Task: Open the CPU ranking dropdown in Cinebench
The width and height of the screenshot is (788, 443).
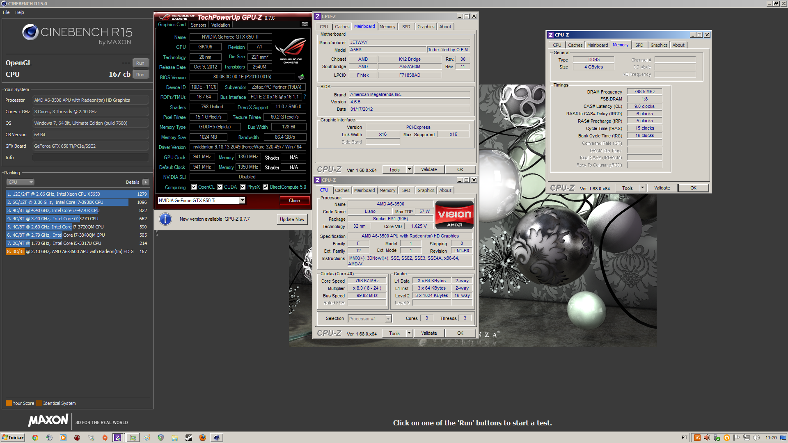Action: (20, 182)
